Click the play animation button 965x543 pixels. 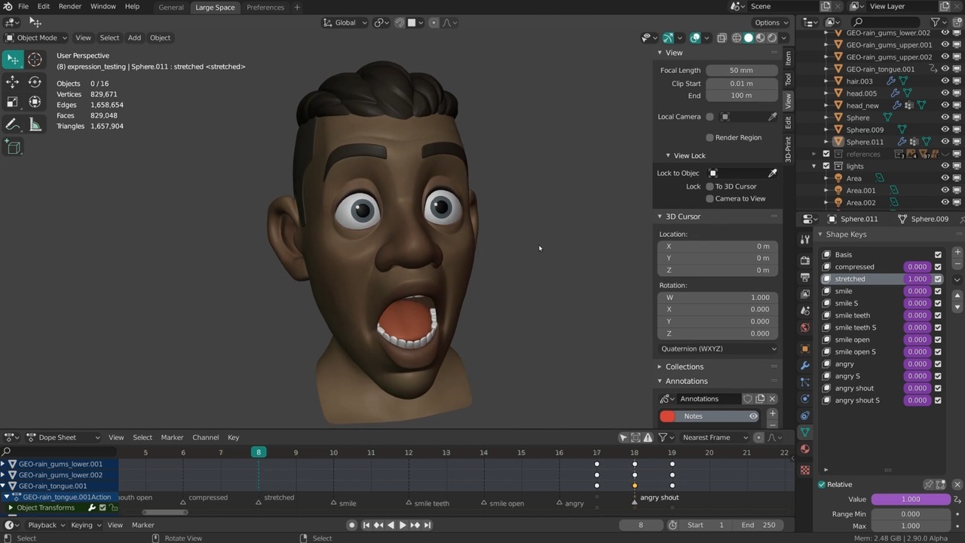[402, 525]
